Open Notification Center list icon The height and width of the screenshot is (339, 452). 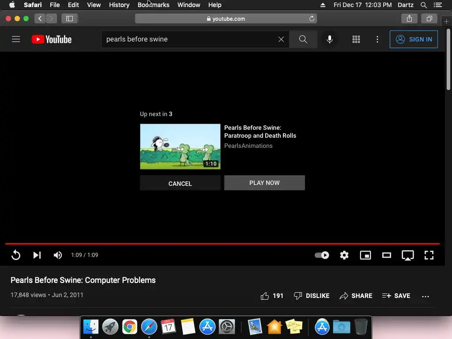pos(437,5)
